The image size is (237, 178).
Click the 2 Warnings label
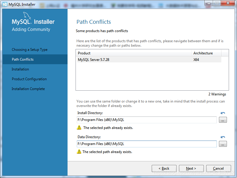217,94
